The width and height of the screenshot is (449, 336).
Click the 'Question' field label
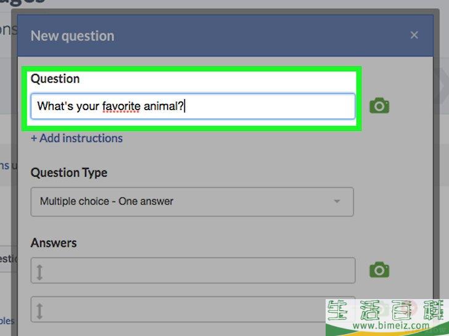[56, 79]
